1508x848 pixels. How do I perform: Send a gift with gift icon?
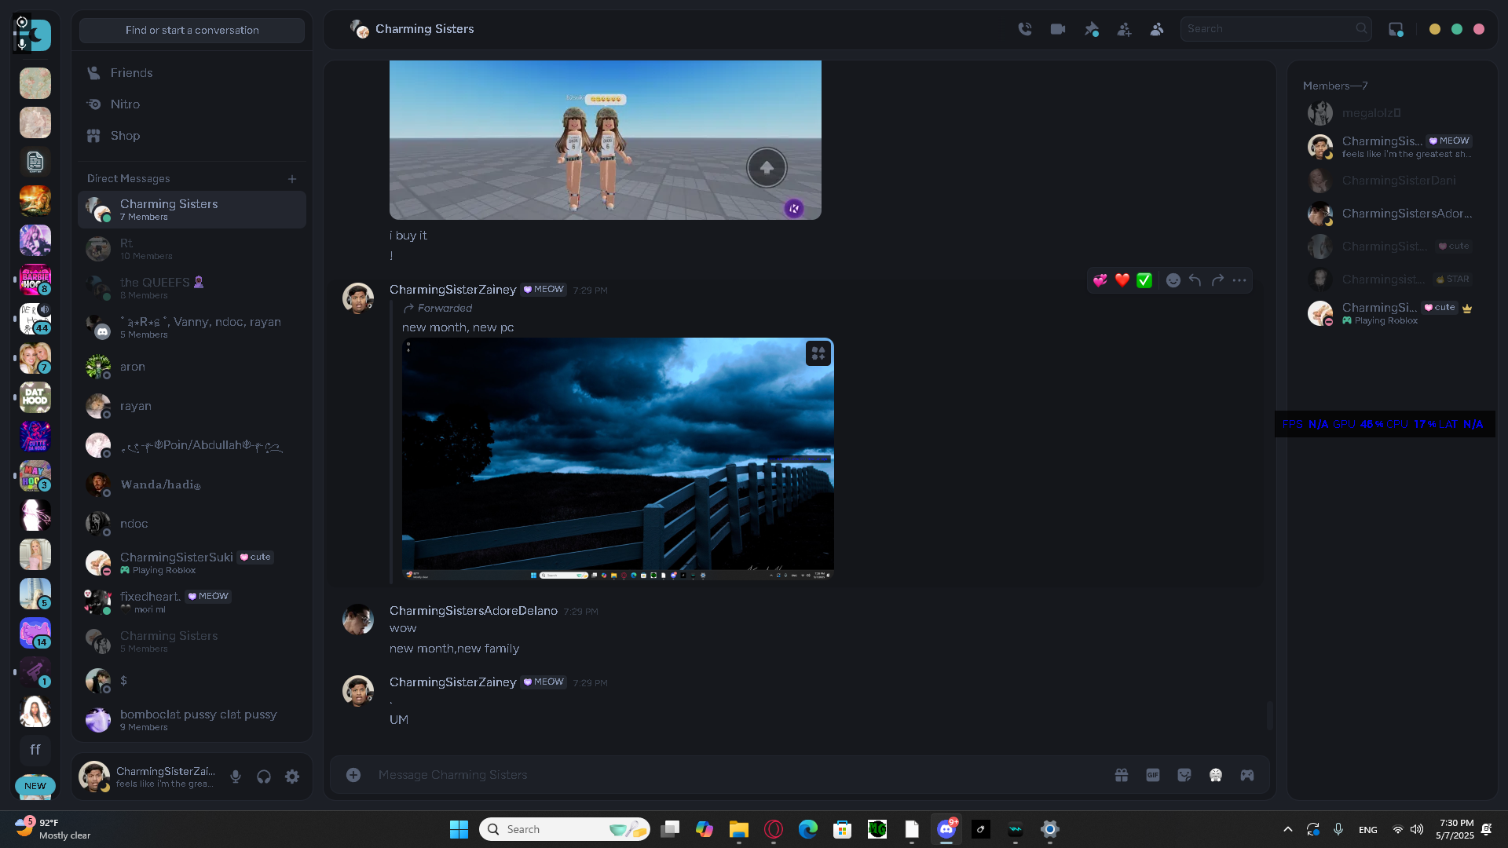1122,775
